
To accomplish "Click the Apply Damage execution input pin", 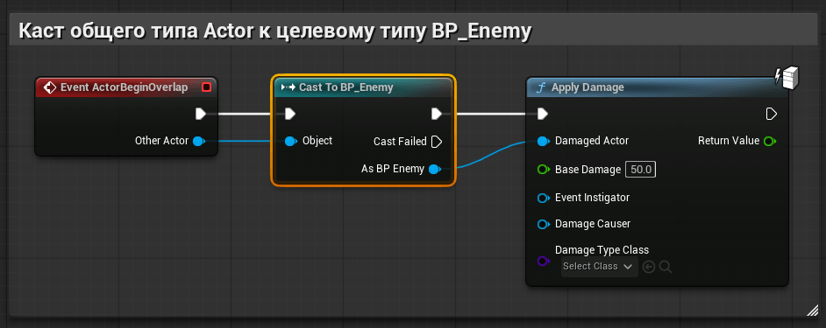I will (x=543, y=114).
